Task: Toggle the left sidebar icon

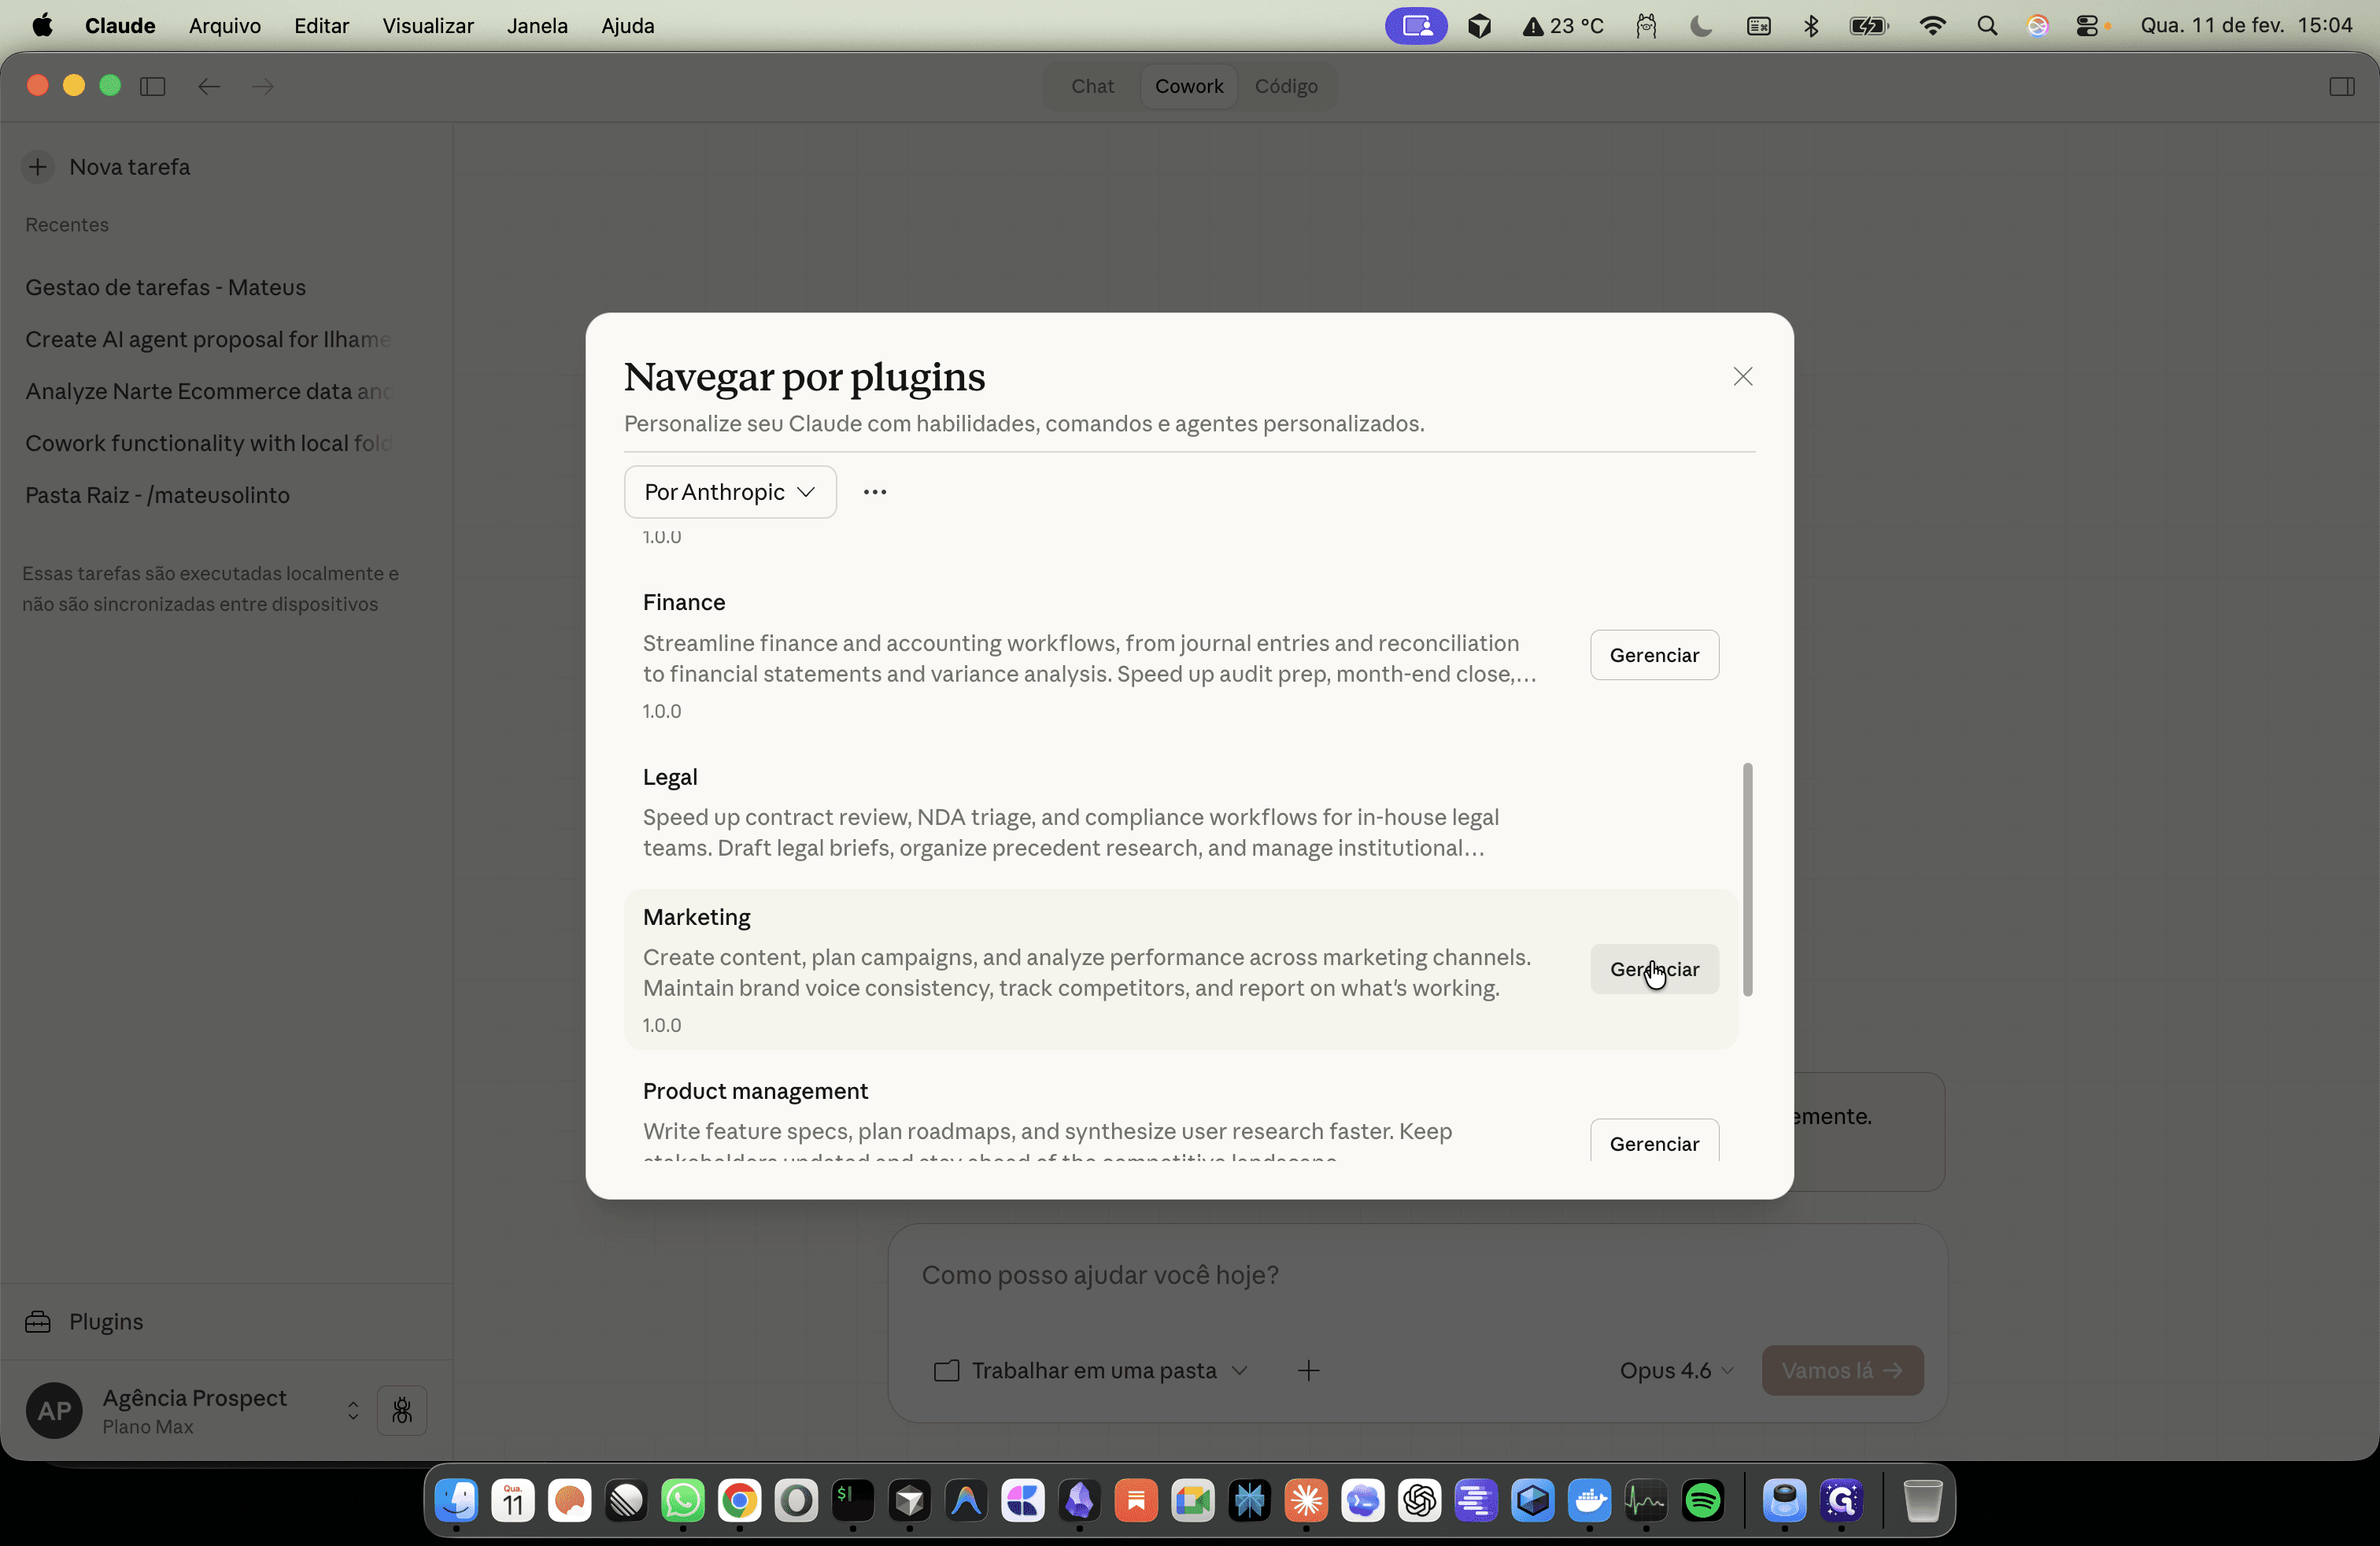Action: tap(152, 86)
